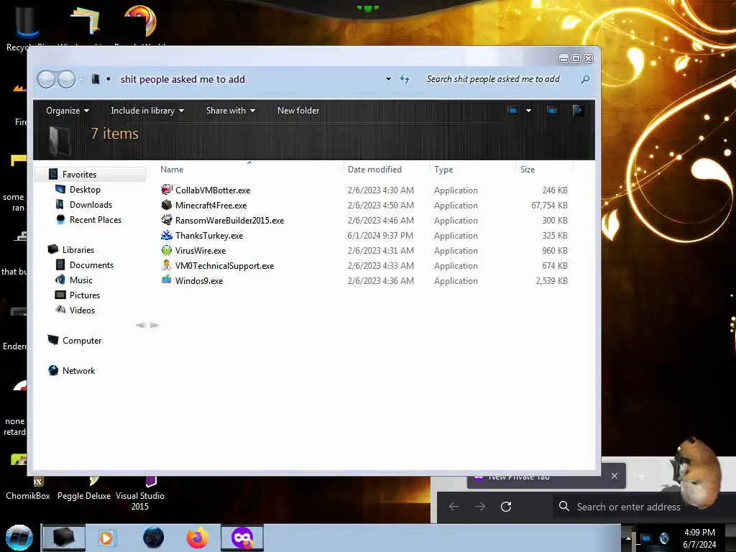Click the search magnifier icon in Explorer
The height and width of the screenshot is (552, 736).
[x=585, y=79]
